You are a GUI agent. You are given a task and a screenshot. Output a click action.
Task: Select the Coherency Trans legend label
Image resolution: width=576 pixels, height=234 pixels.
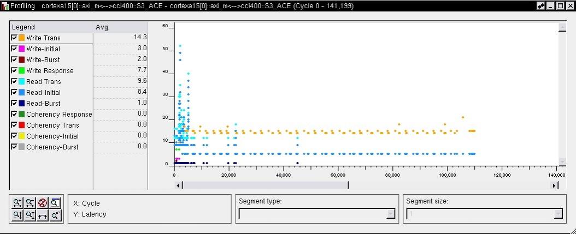click(52, 125)
